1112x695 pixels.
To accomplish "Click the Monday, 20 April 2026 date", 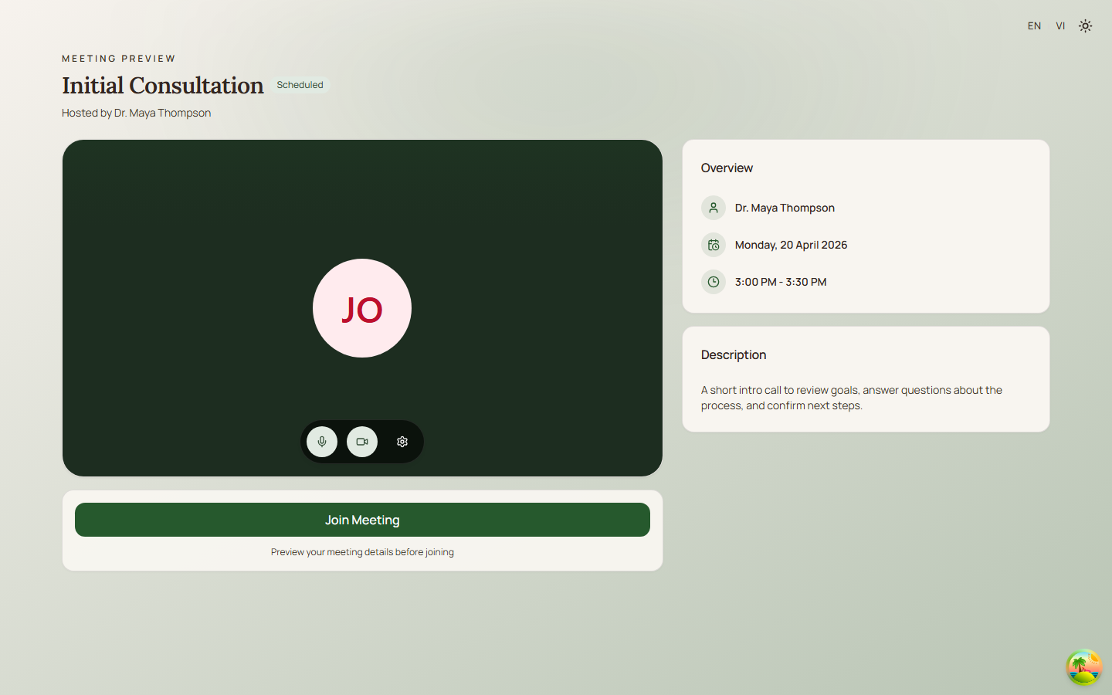I will click(791, 245).
